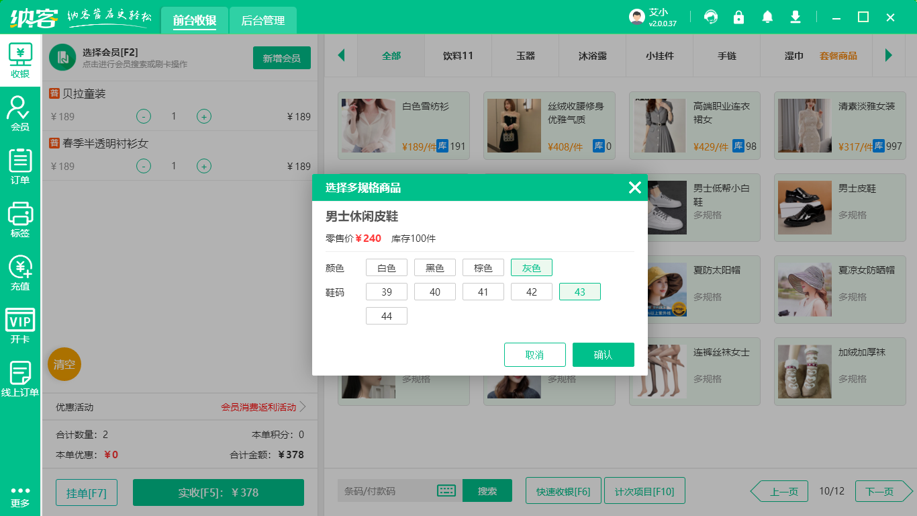The width and height of the screenshot is (917, 516).
Task: Click the notification bell icon
Action: pyautogui.click(x=767, y=17)
